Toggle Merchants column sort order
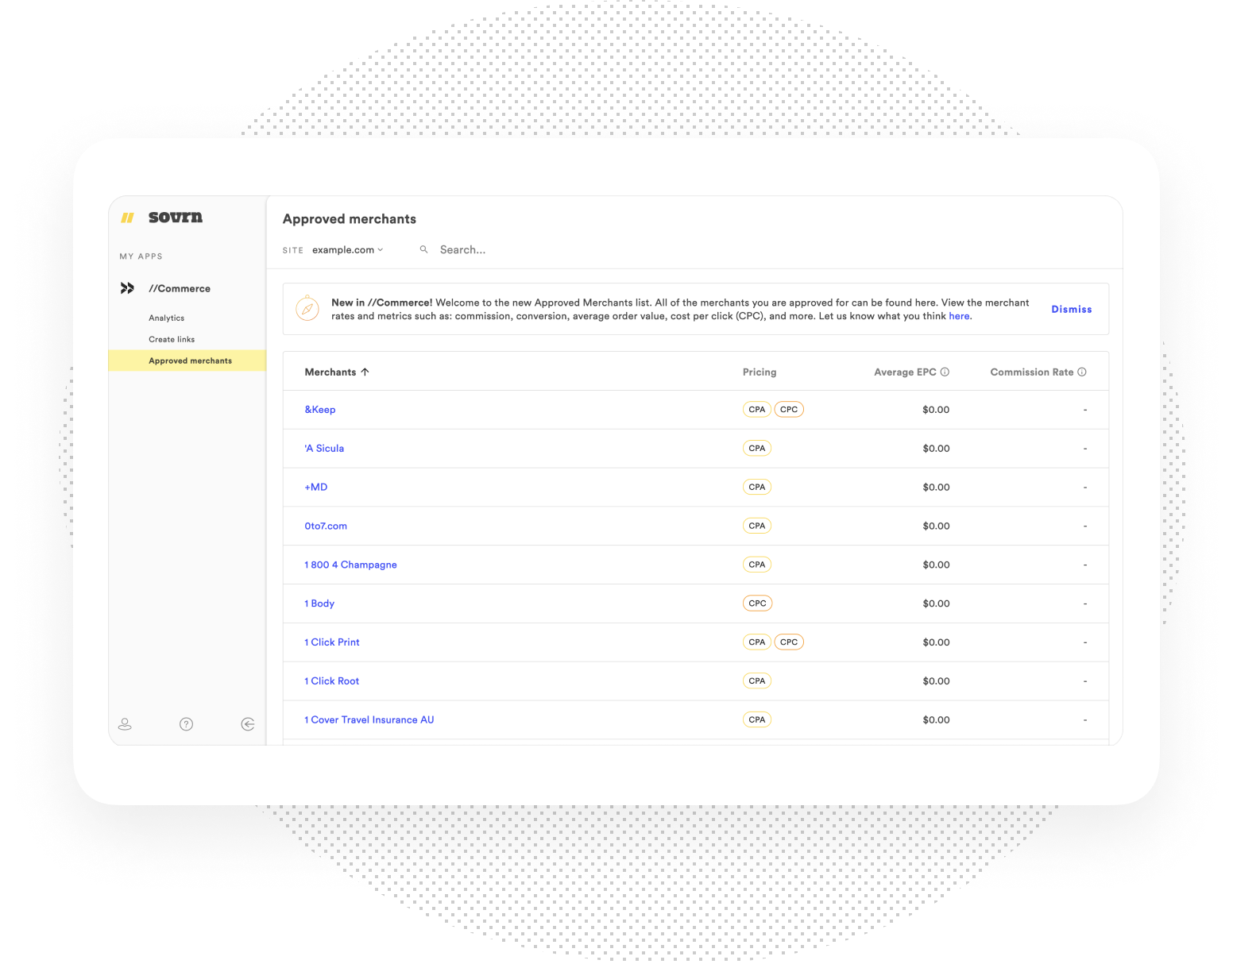 365,371
